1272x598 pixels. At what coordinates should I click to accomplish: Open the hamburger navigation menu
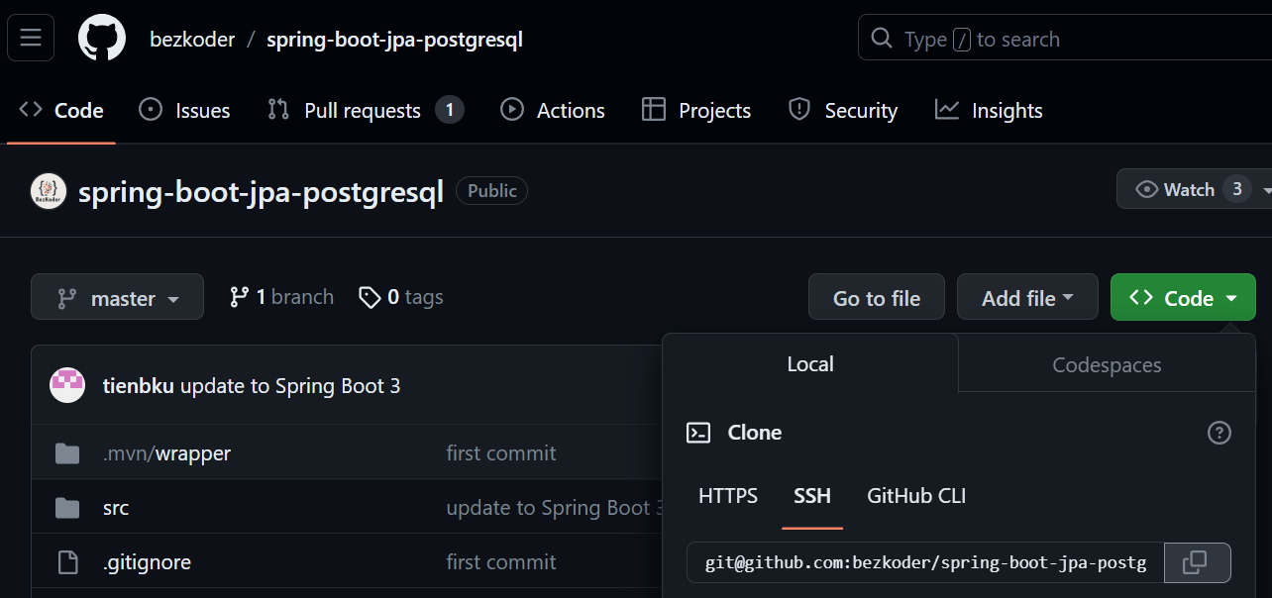[x=31, y=39]
